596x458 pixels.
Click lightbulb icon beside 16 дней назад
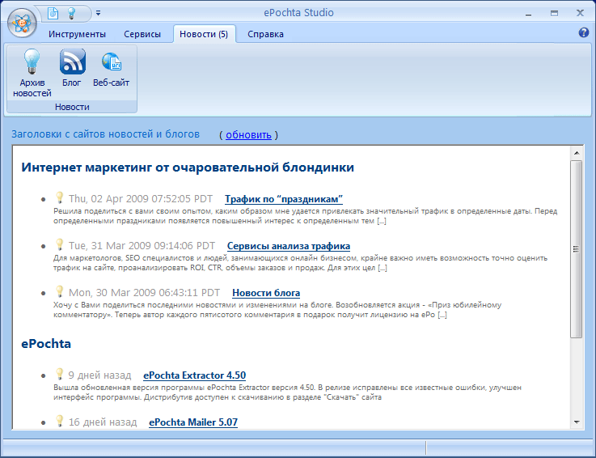[x=59, y=421]
